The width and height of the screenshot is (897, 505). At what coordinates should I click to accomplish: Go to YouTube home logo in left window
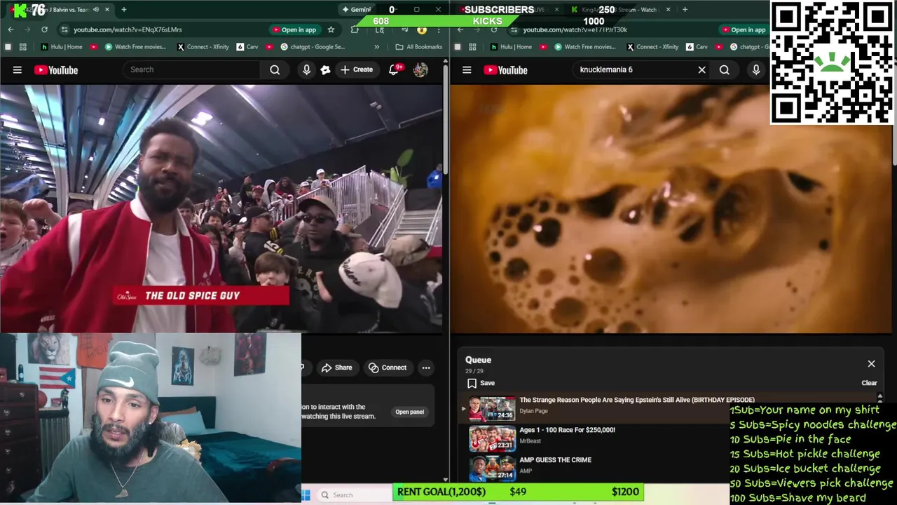click(x=56, y=70)
